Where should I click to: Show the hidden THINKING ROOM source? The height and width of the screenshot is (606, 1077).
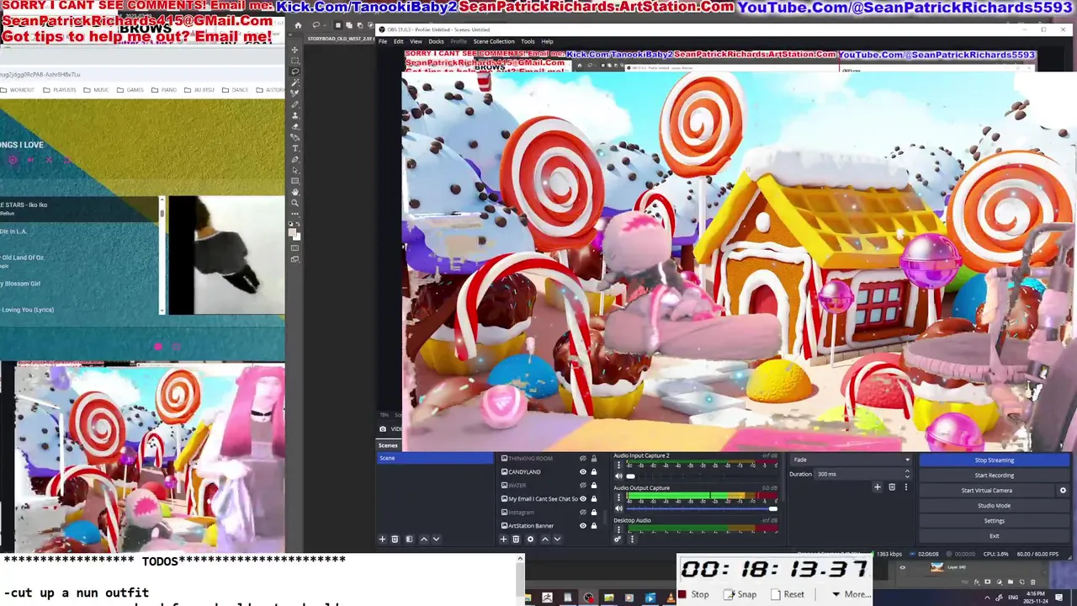point(583,458)
